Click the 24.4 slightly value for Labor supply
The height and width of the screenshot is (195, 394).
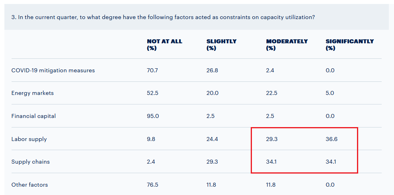pos(212,139)
